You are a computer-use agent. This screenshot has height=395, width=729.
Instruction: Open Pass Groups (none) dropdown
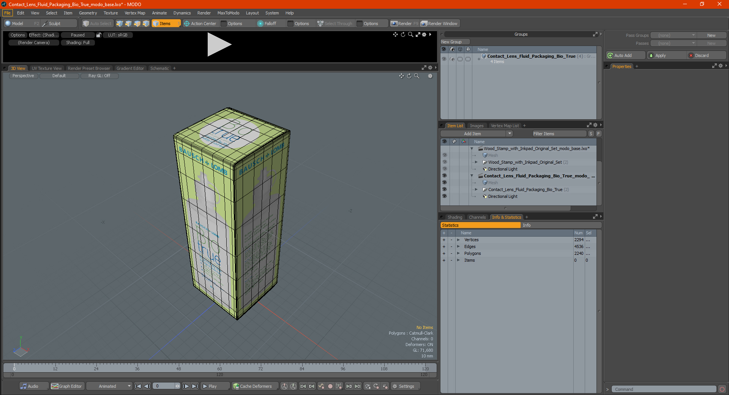click(x=673, y=35)
